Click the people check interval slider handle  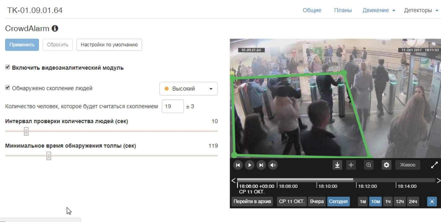coord(26,131)
